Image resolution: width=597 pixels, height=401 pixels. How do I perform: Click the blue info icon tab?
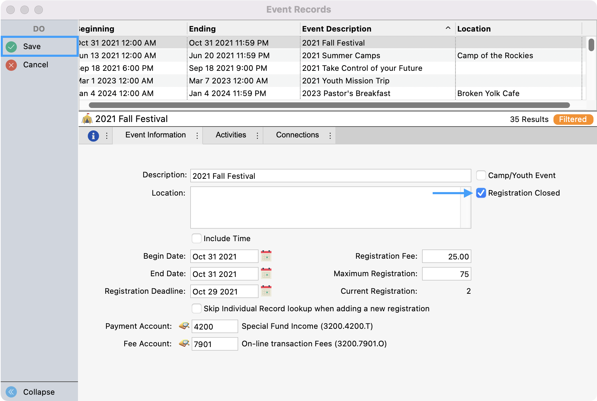(93, 136)
